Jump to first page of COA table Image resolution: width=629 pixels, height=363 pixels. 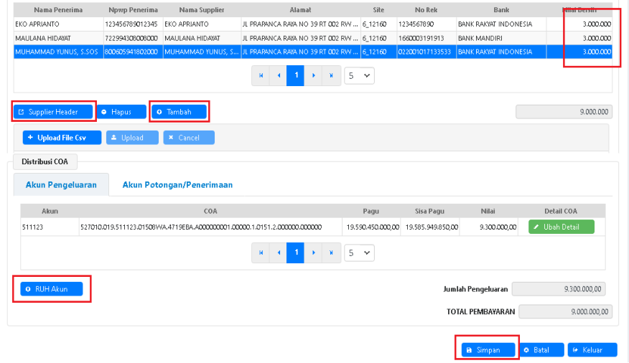[261, 253]
